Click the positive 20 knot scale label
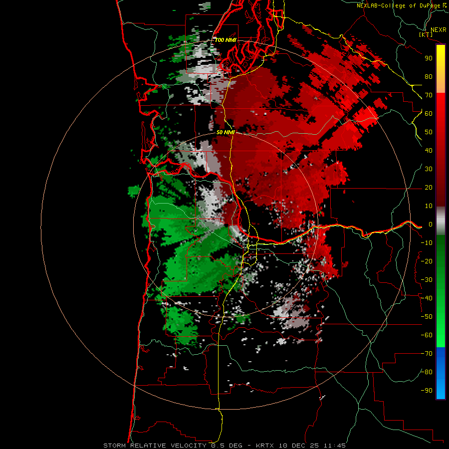 point(429,188)
